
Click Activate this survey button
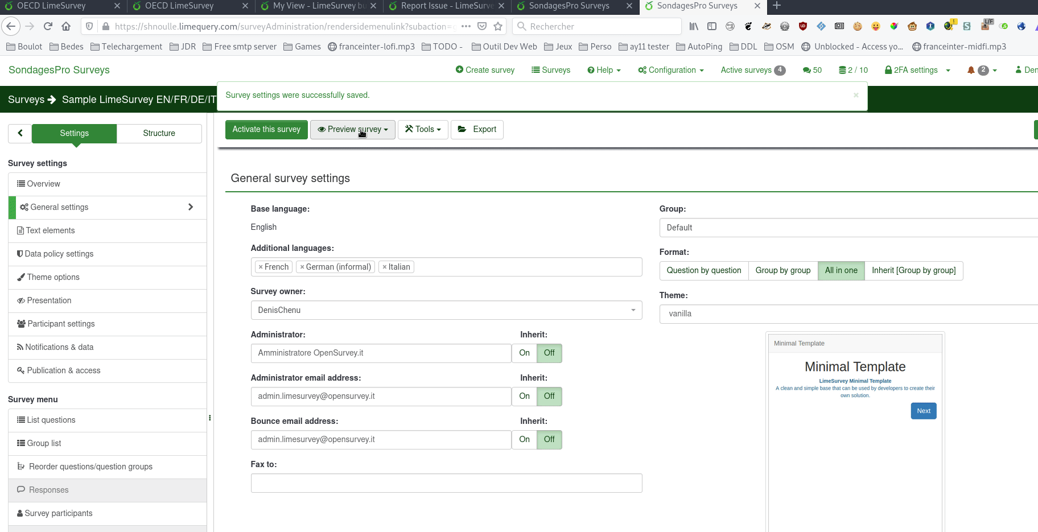(x=266, y=129)
